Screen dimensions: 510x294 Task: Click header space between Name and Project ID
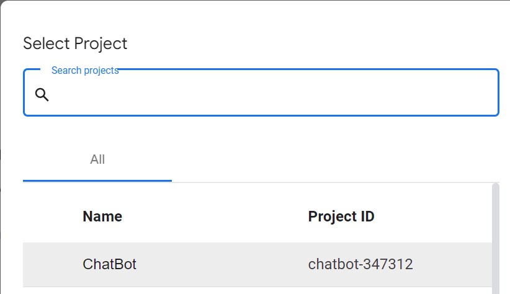click(x=215, y=216)
